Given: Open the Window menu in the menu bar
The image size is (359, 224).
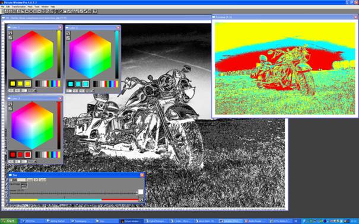Looking at the screenshot, I should click(45, 7).
